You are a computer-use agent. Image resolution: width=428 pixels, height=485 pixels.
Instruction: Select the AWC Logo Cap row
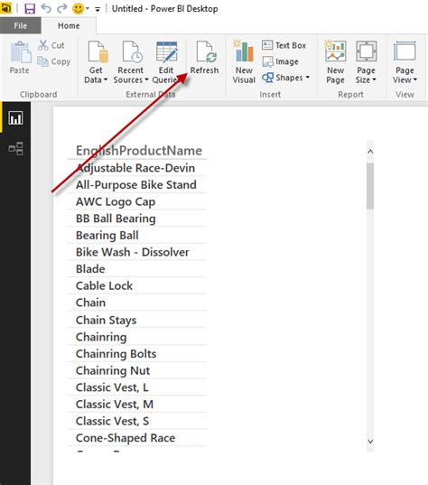pyautogui.click(x=137, y=201)
